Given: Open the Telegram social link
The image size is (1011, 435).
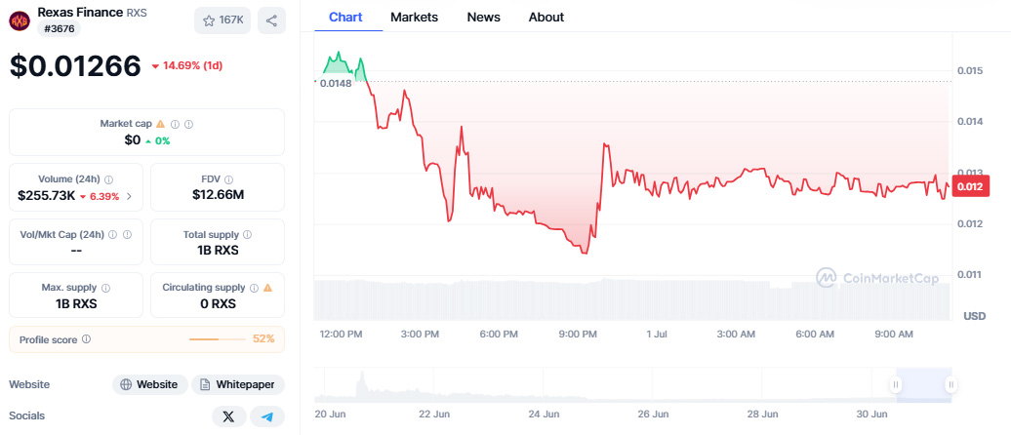Looking at the screenshot, I should coord(267,416).
